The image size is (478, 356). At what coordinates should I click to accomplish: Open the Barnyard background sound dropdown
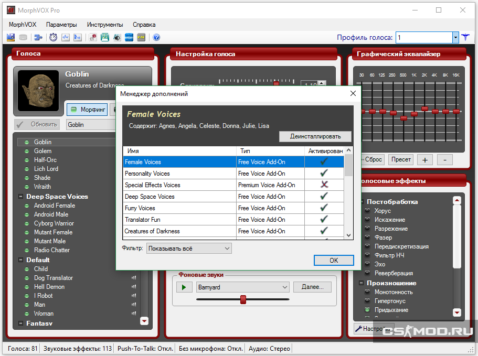click(x=242, y=287)
